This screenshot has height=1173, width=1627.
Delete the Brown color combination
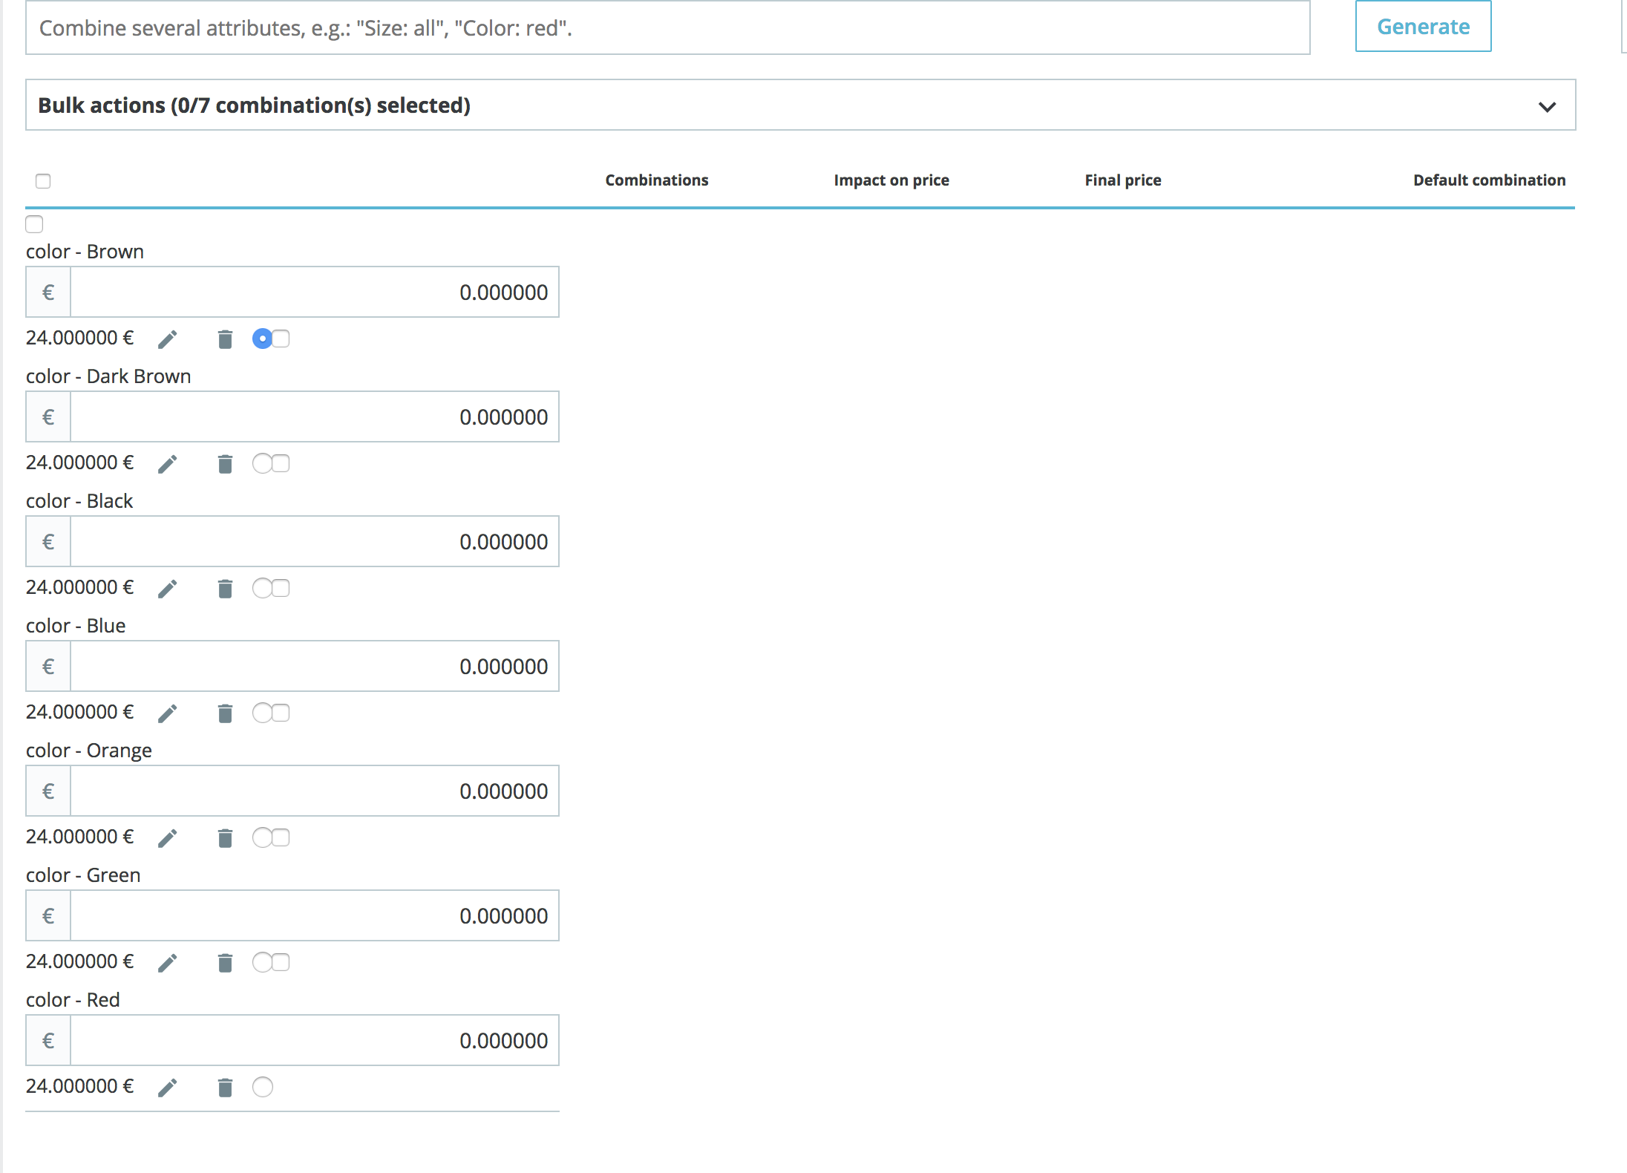(x=225, y=339)
